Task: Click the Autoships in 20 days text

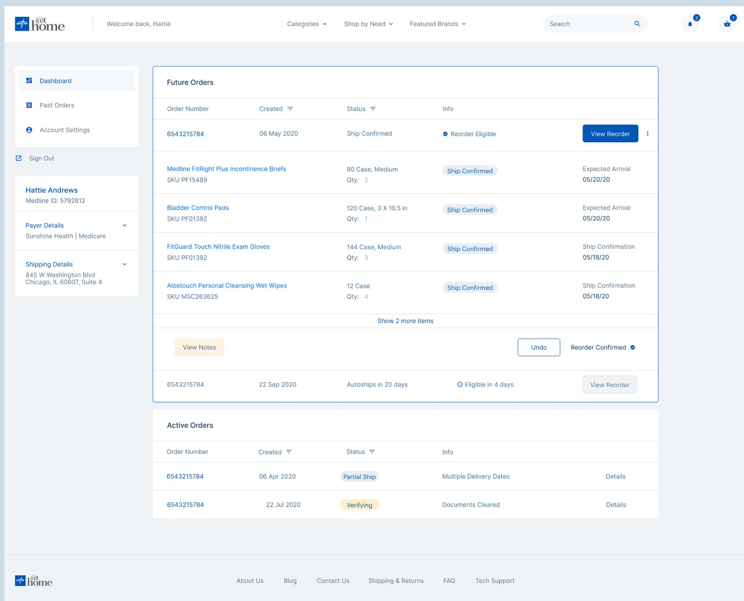Action: pyautogui.click(x=377, y=385)
